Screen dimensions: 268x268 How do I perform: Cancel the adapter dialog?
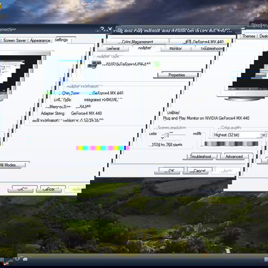pos(198,171)
